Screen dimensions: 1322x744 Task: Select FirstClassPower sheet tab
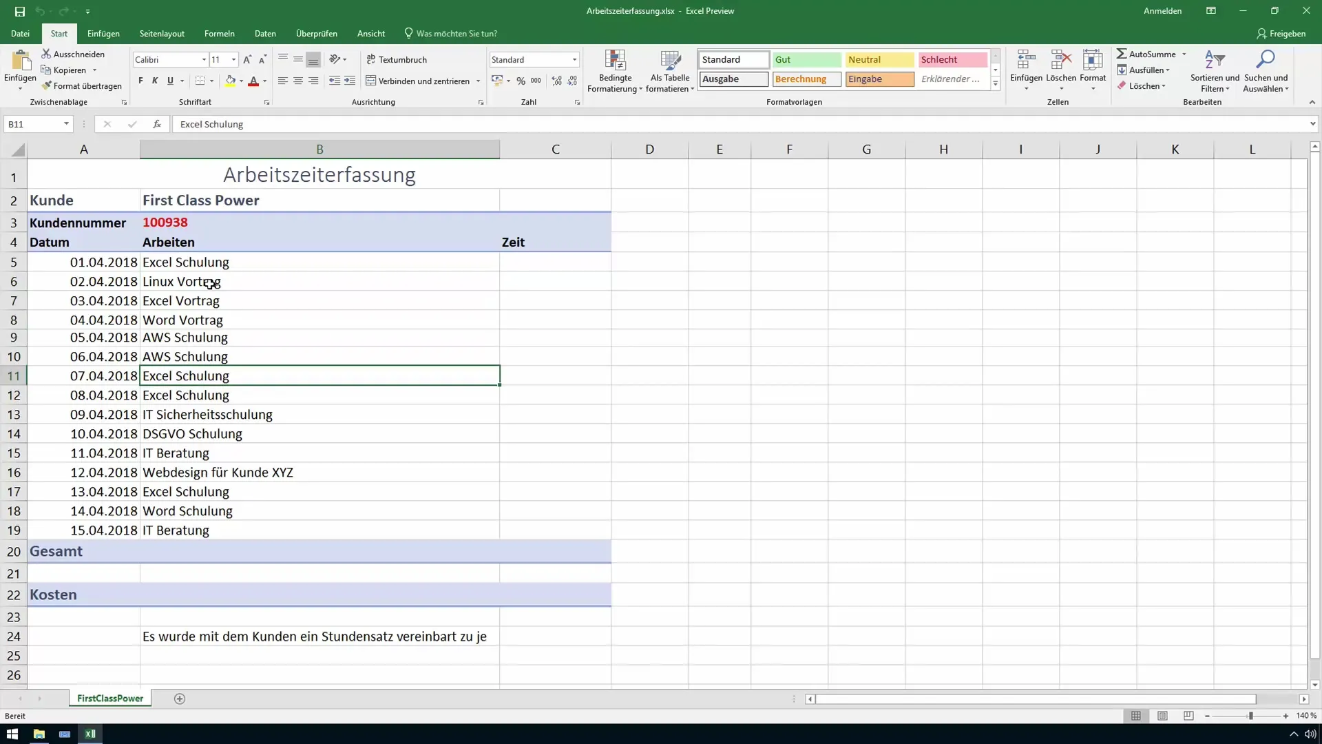[110, 699]
